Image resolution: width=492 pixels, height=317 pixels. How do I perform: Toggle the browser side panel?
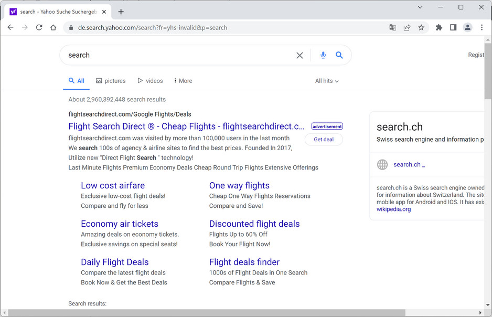pyautogui.click(x=453, y=28)
